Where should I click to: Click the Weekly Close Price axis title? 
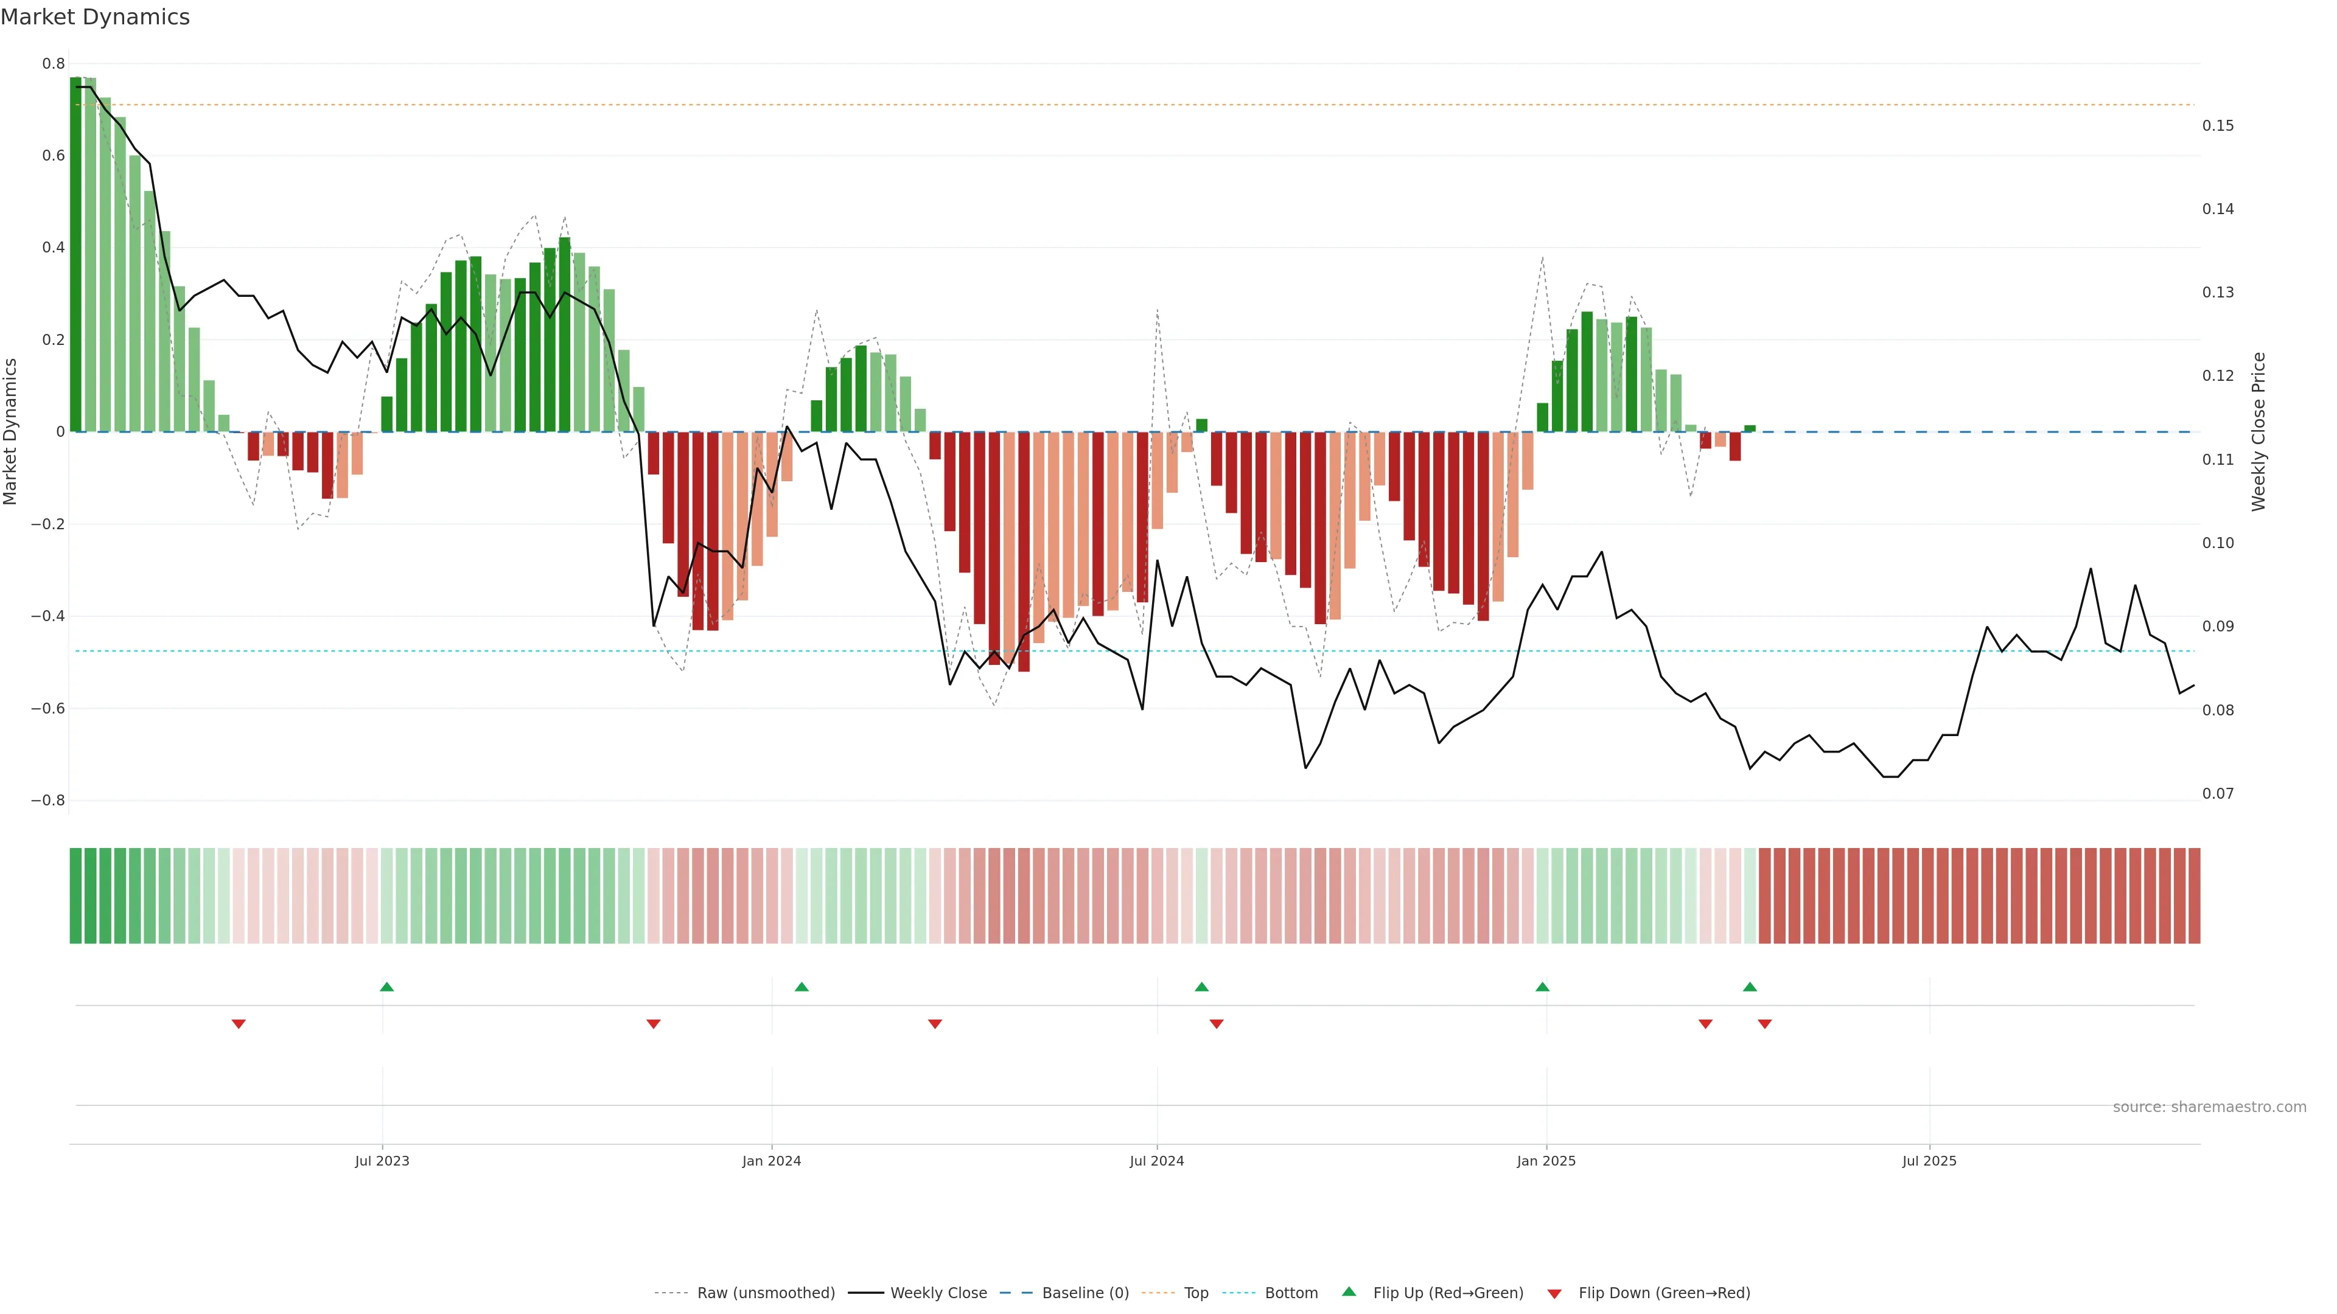tap(2258, 432)
